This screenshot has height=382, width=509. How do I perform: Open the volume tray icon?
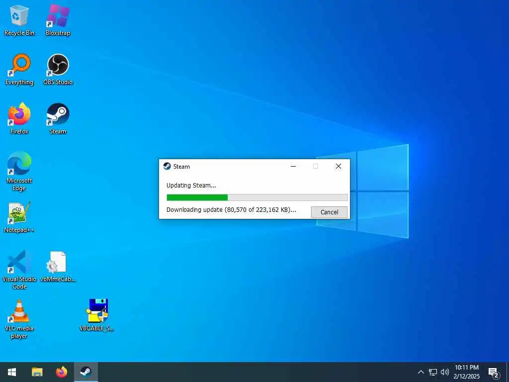pyautogui.click(x=445, y=372)
